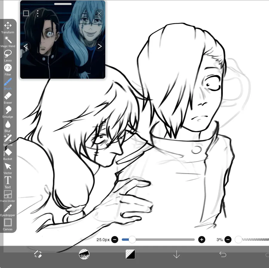Click the opacity slider handle

click(238, 240)
